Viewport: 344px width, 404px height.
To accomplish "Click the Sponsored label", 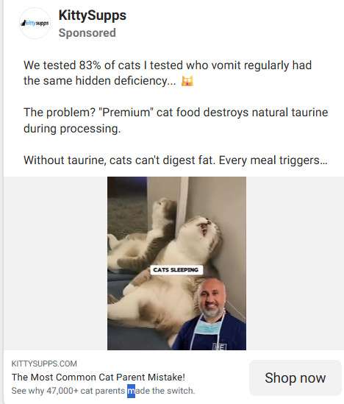I will click(x=87, y=33).
